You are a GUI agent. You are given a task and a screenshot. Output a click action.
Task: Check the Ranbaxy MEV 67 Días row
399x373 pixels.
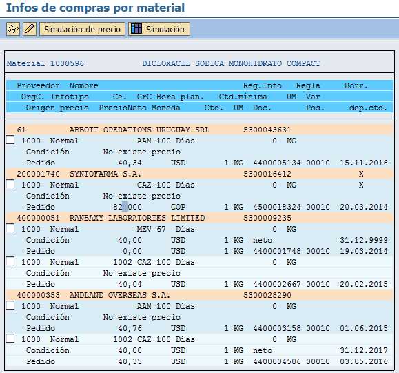10,228
